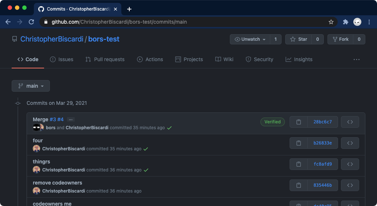Bookmark this page with the star icon

[331, 22]
